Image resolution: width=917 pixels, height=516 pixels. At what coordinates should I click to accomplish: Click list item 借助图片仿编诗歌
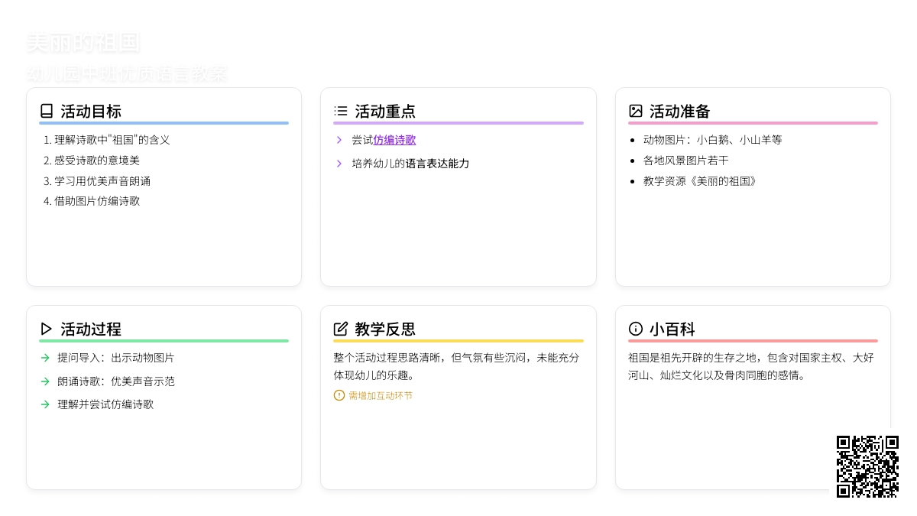tap(97, 201)
